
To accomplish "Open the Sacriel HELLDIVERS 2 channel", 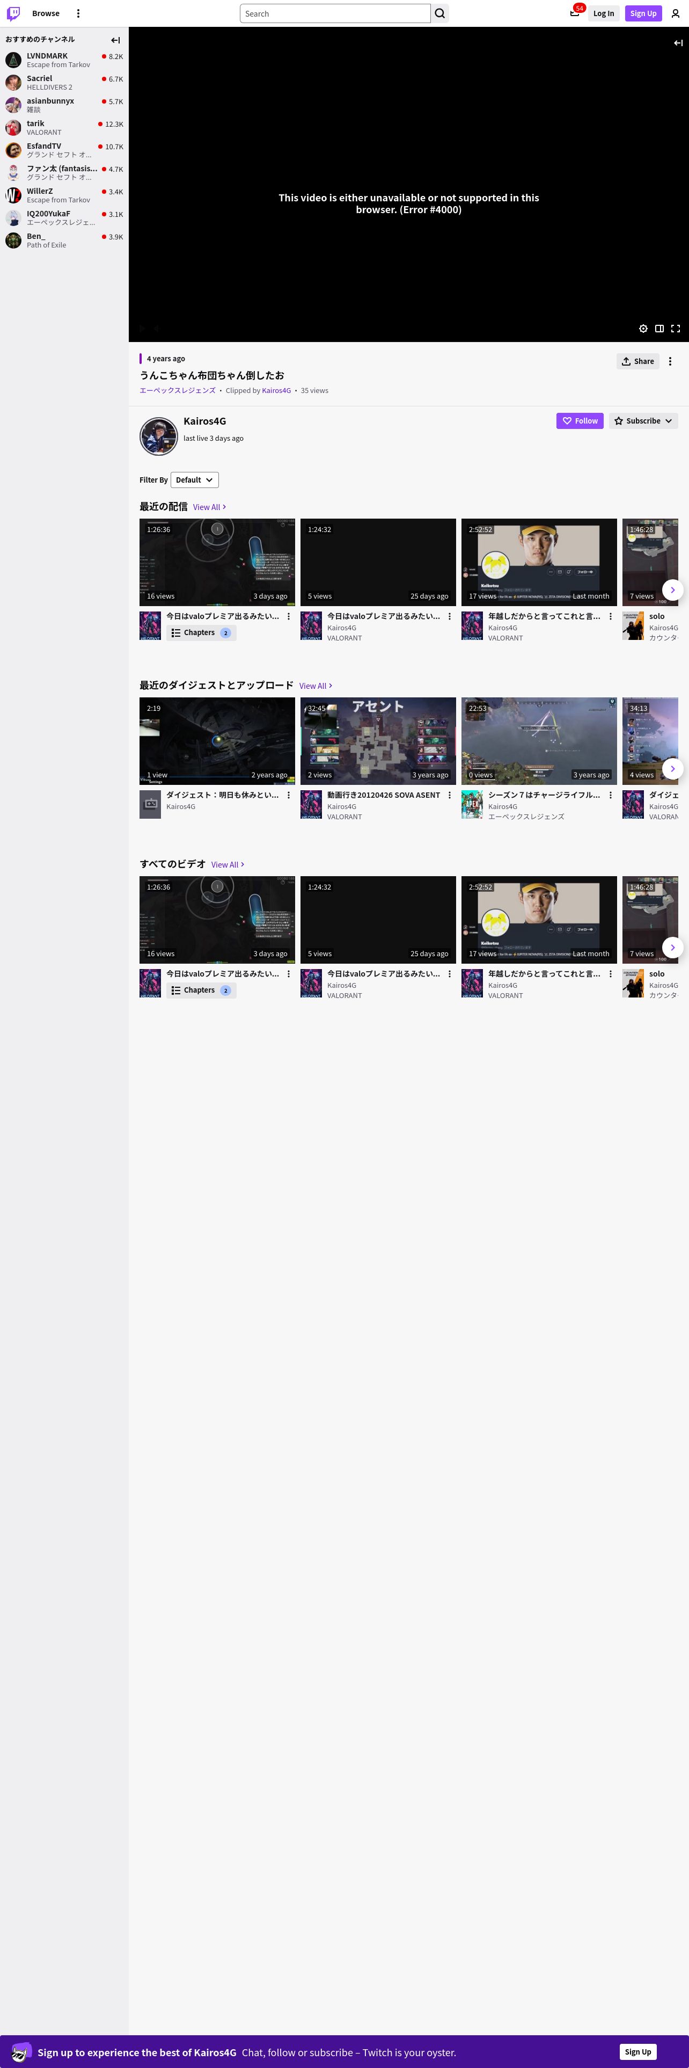I will [x=64, y=83].
